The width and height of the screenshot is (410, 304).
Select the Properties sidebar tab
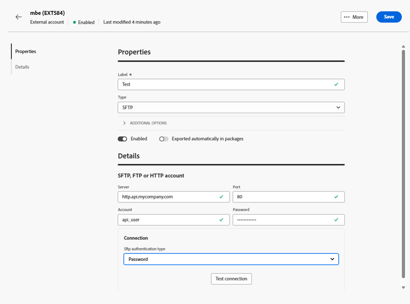[x=26, y=51]
